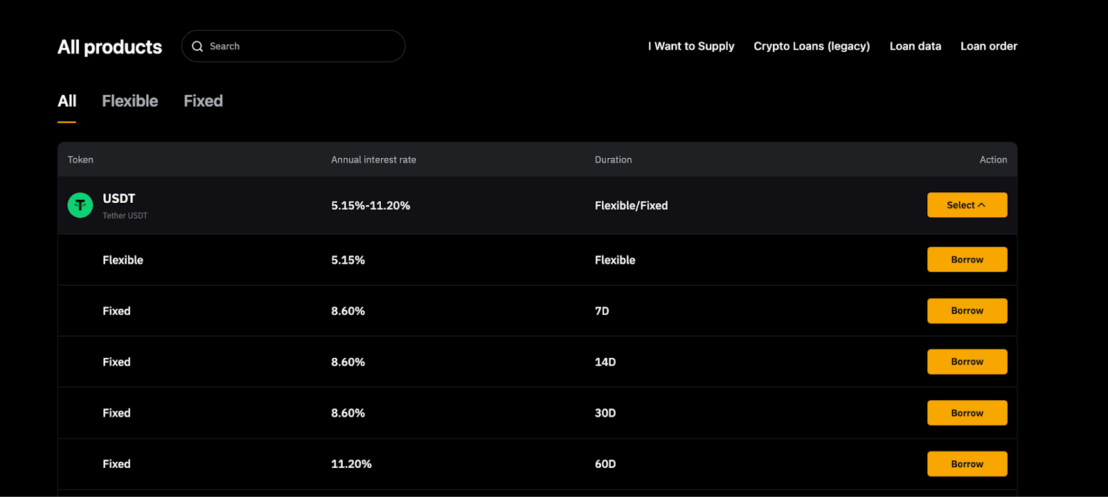Go to Loan data page

[915, 46]
